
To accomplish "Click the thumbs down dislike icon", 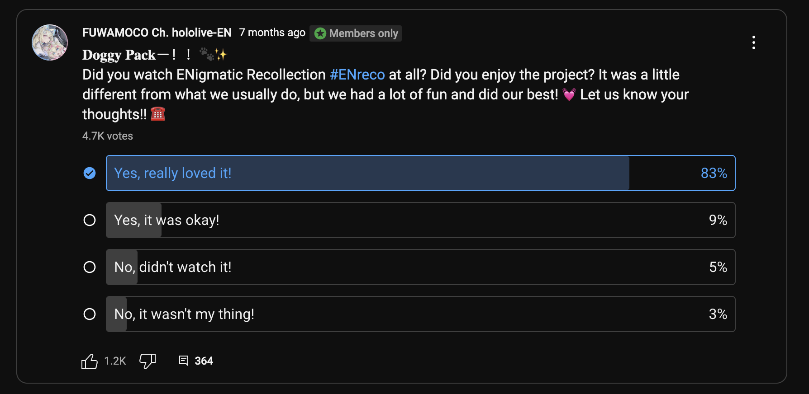I will 148,361.
